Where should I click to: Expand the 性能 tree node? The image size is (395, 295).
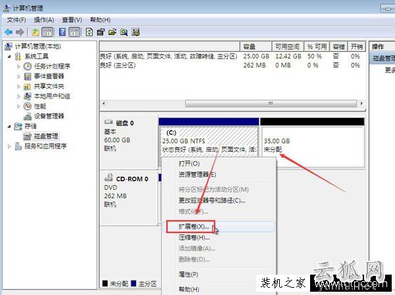tap(18, 106)
